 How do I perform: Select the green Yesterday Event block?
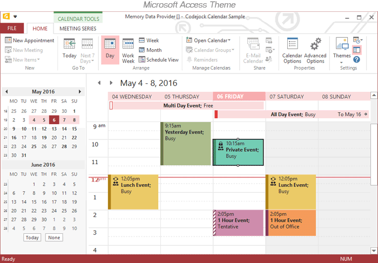coord(186,144)
